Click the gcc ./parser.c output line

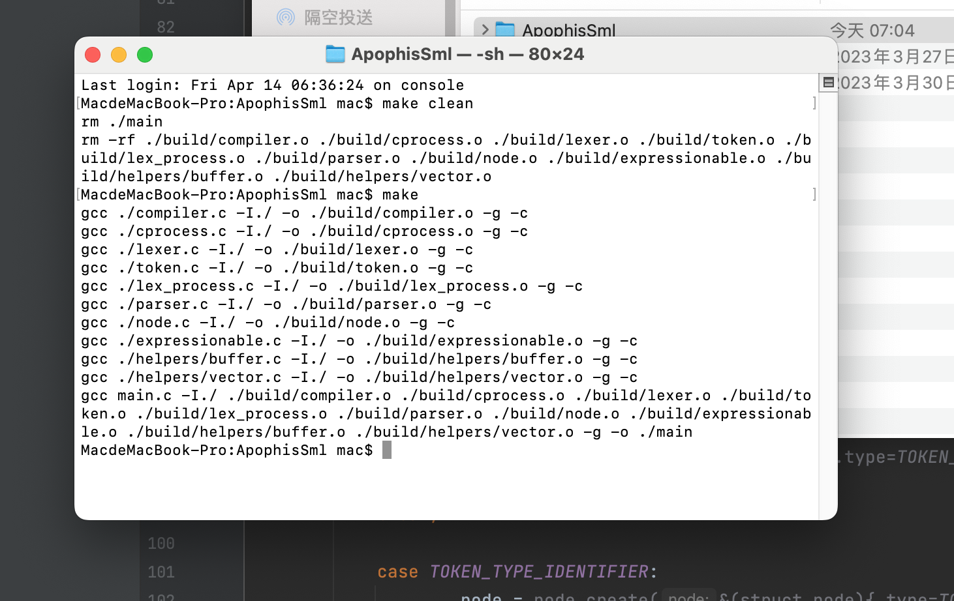click(x=286, y=304)
